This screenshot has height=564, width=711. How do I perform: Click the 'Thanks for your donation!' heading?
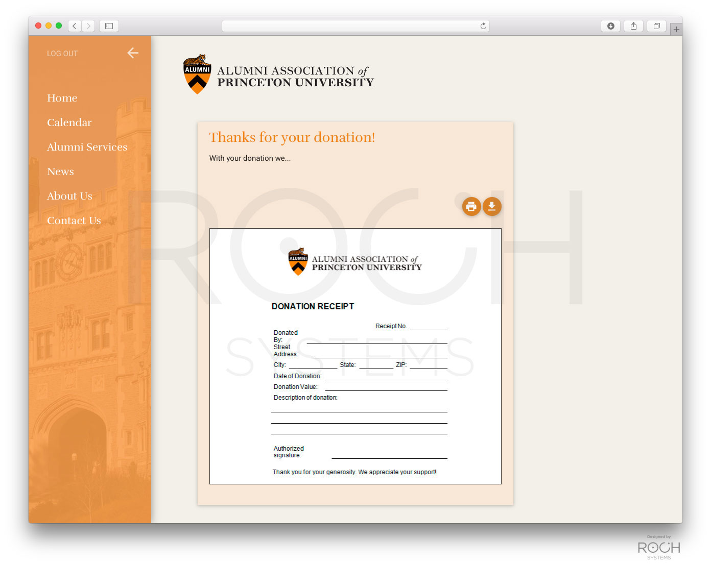[x=292, y=137]
